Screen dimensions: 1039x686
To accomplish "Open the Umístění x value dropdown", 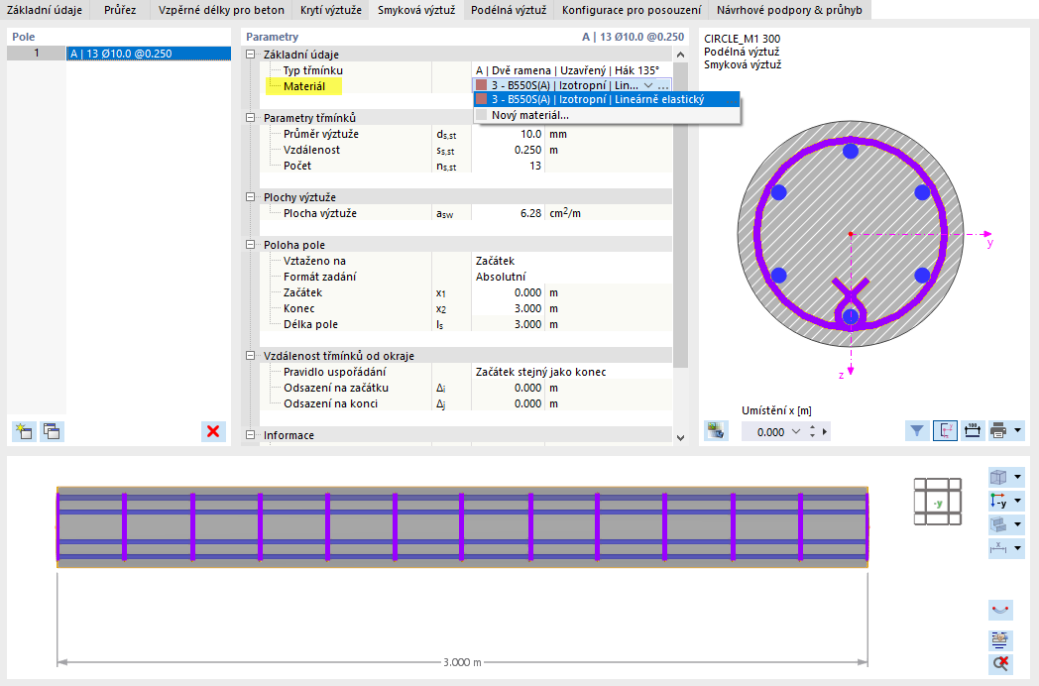I will coord(796,432).
